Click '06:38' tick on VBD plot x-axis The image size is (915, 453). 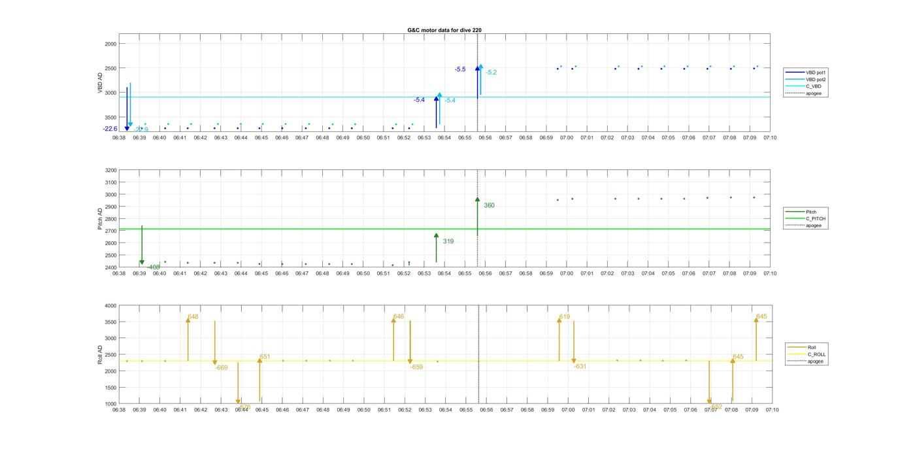[119, 138]
